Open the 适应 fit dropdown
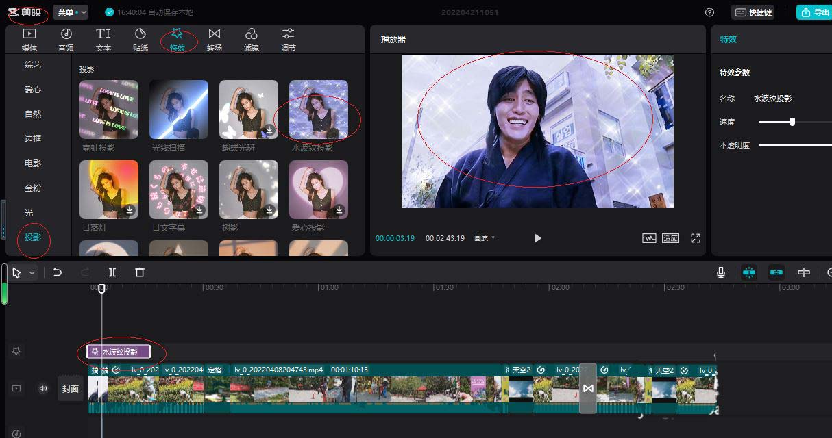Screen dimensions: 832x438 (x=670, y=238)
